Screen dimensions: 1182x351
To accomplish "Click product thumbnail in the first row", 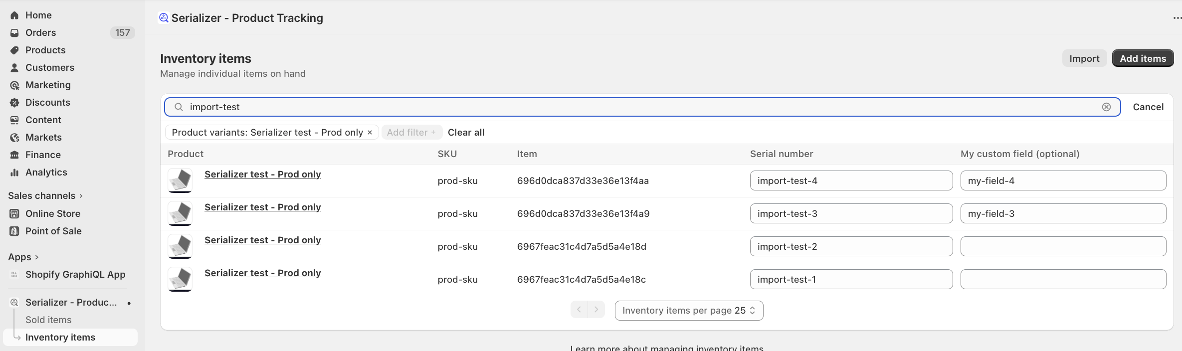I will coord(180,180).
